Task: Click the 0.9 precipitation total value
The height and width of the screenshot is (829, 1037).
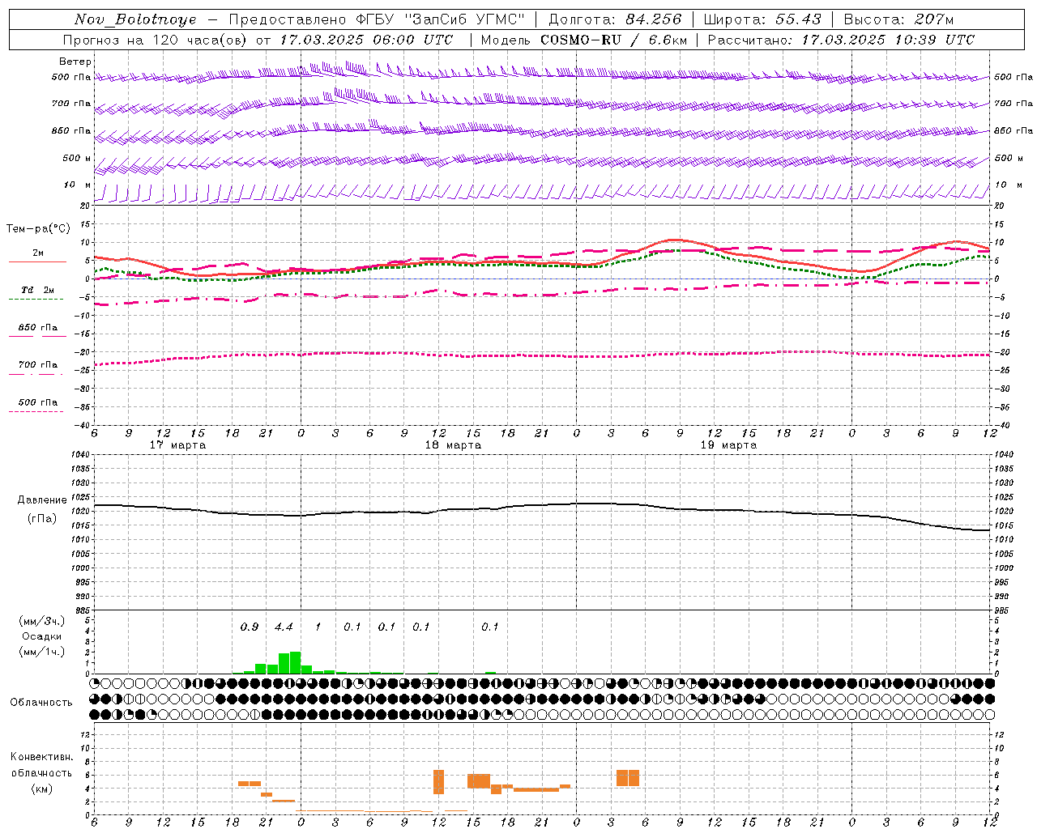Action: [250, 627]
